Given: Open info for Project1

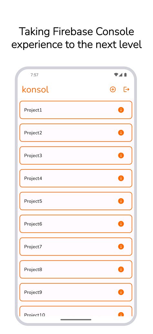Looking at the screenshot, I should (121, 110).
